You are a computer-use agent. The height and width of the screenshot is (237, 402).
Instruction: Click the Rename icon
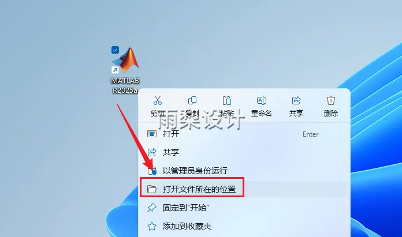click(262, 100)
